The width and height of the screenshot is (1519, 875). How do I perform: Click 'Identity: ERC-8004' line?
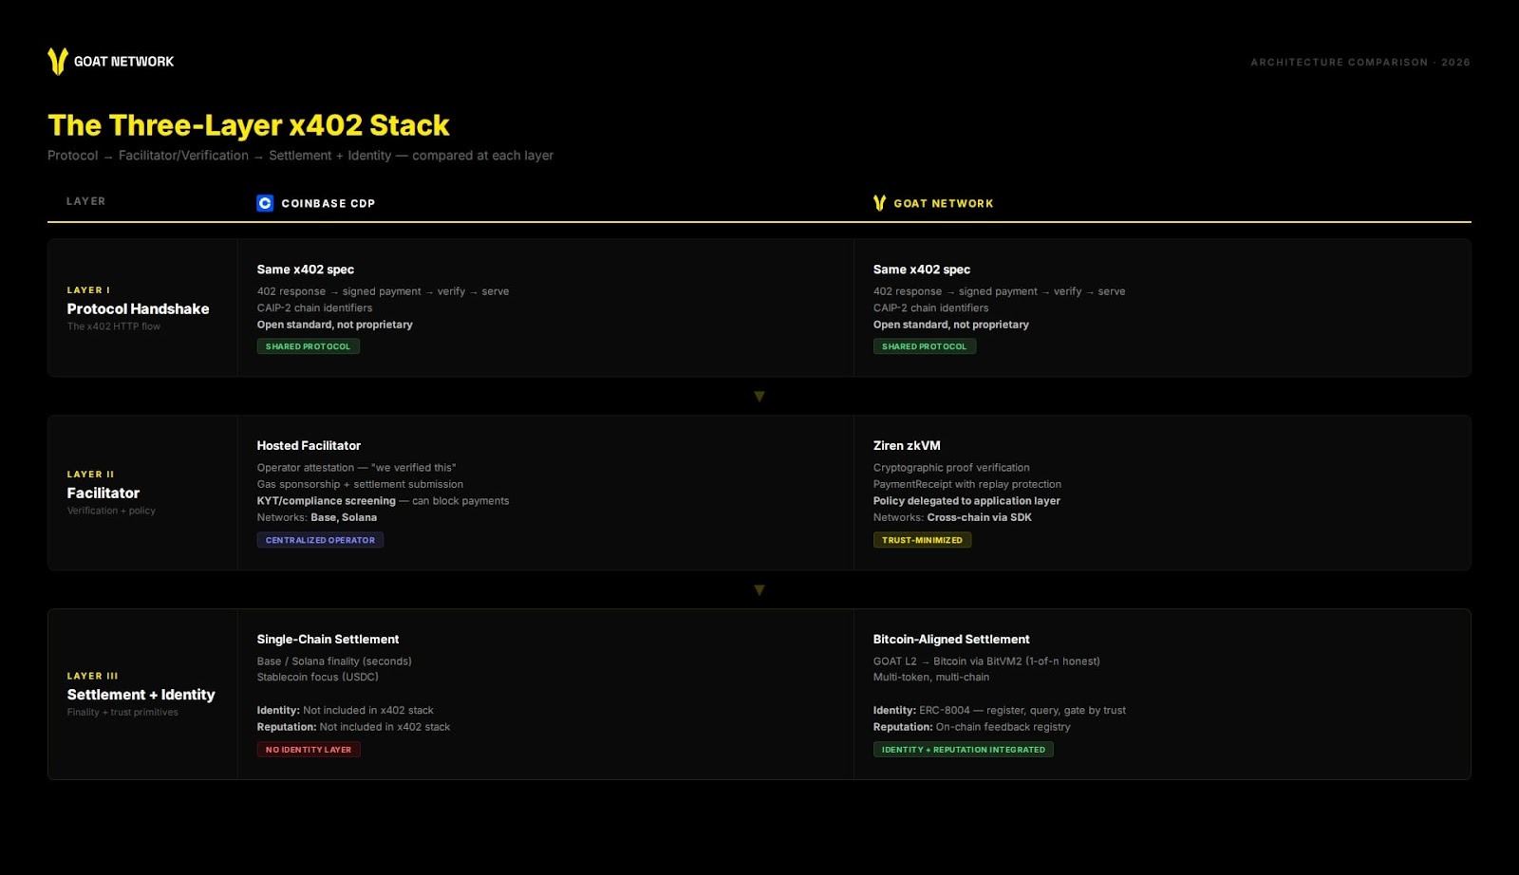[1000, 711]
